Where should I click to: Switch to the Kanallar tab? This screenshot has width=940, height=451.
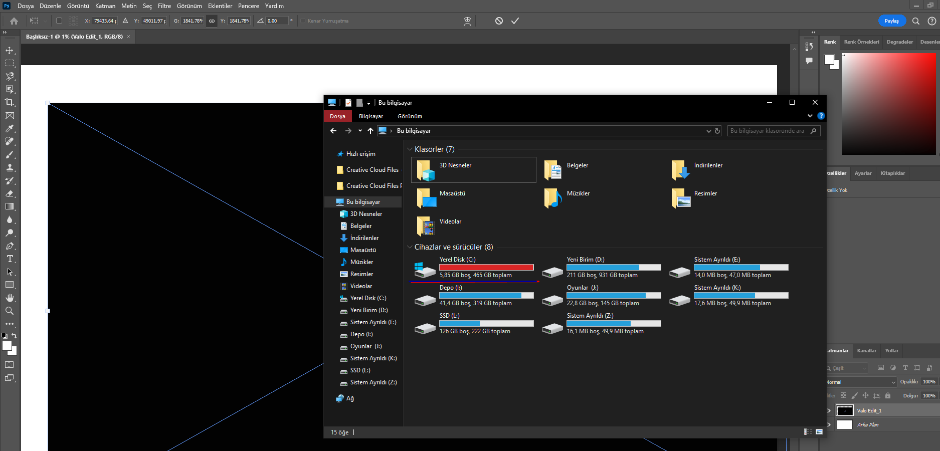pos(866,350)
